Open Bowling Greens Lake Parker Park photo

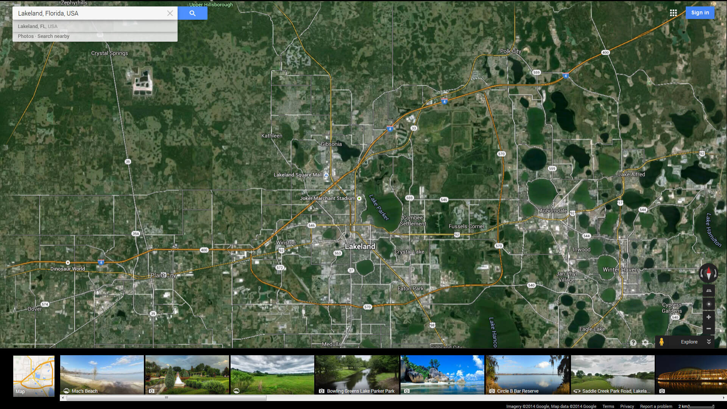click(x=357, y=375)
